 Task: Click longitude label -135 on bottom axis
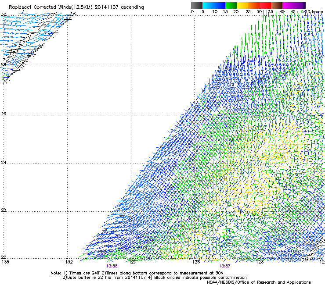[x=4, y=262]
